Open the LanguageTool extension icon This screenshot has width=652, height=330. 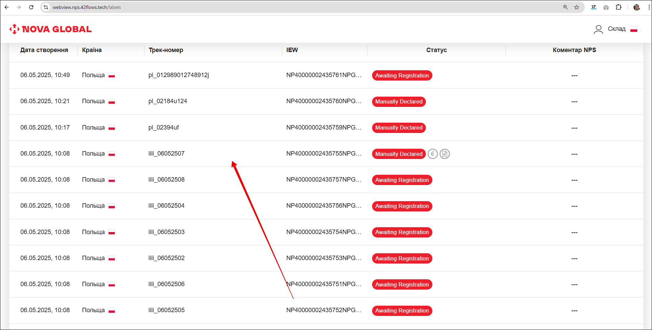click(594, 7)
